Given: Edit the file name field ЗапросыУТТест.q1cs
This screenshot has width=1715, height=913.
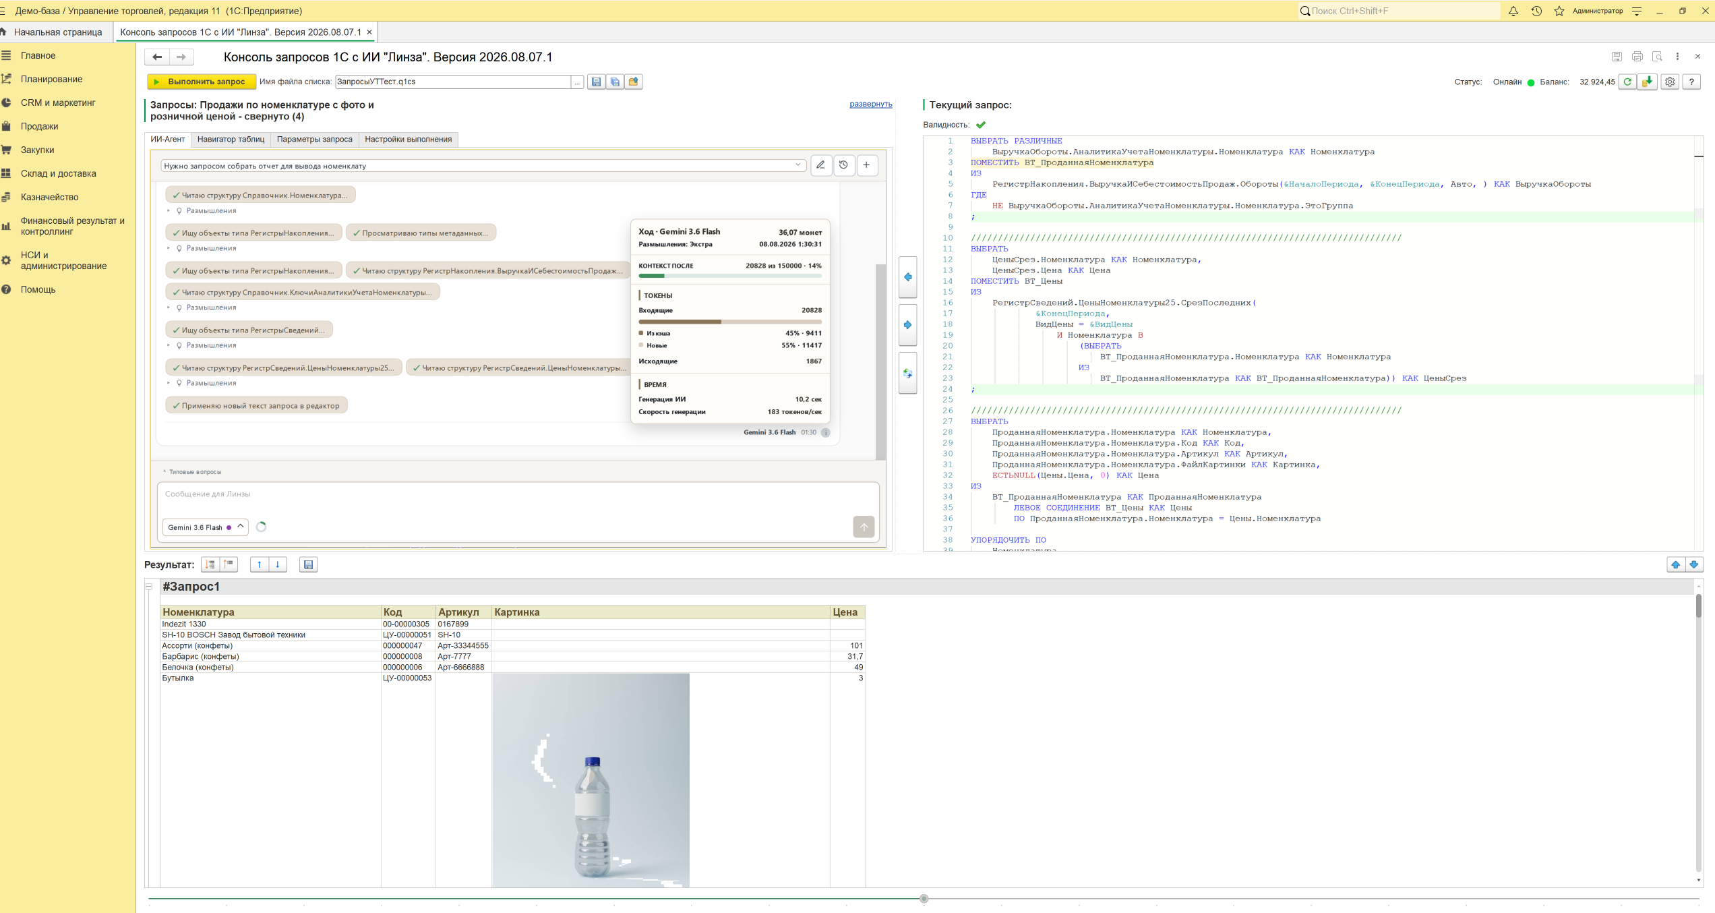Looking at the screenshot, I should coord(453,82).
